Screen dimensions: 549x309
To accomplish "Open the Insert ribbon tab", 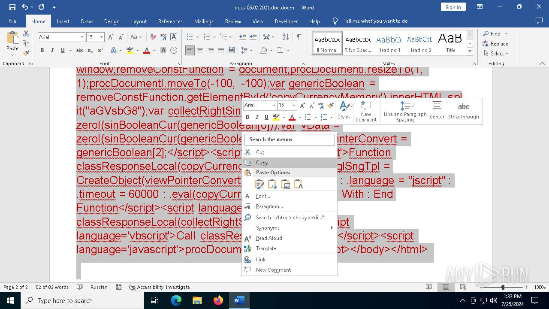I will point(63,21).
